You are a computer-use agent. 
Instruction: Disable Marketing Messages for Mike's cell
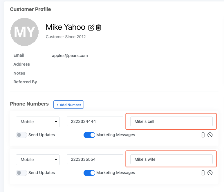(89, 135)
